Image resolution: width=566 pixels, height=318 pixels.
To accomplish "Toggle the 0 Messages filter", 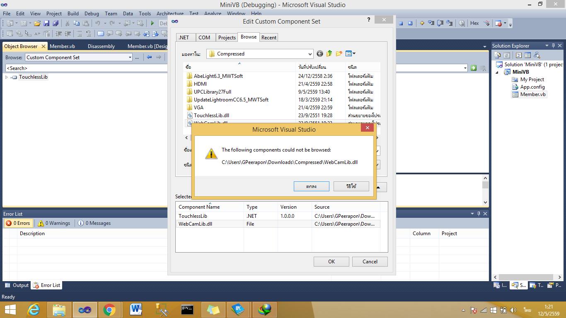I will [x=94, y=223].
